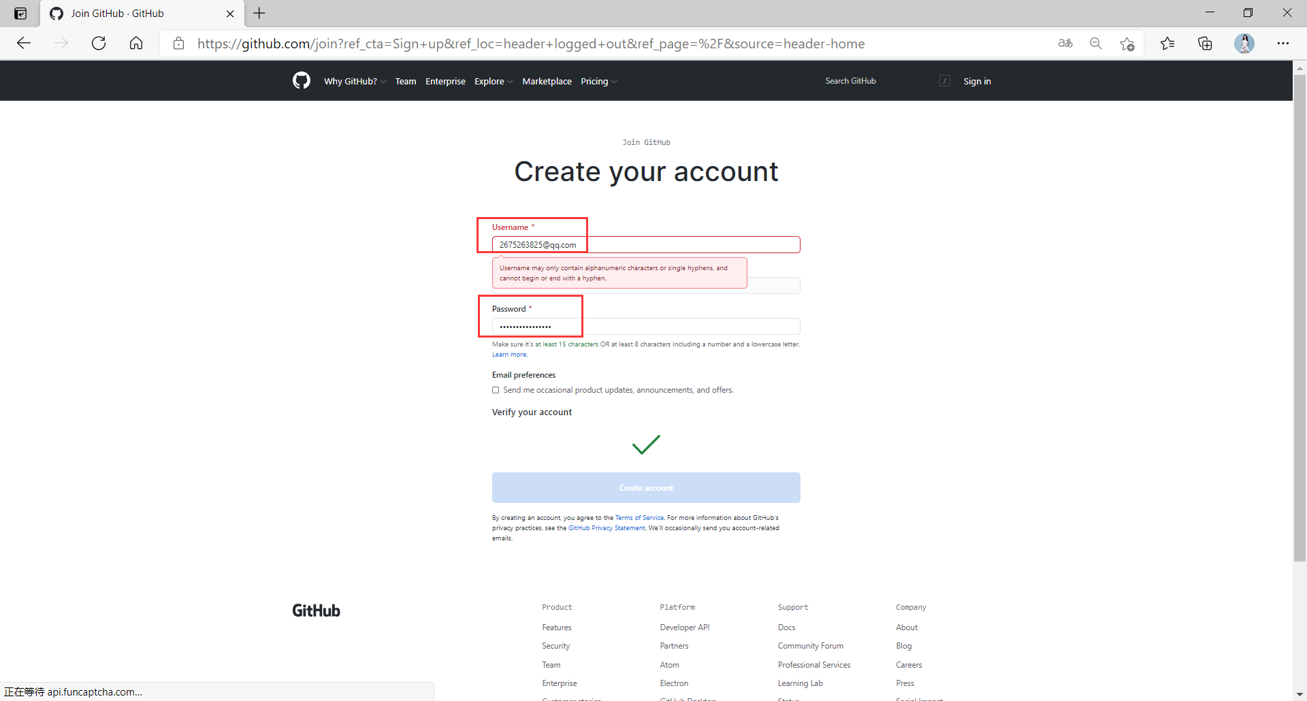1307x701 pixels.
Task: Reload the page with refresh icon
Action: click(99, 44)
